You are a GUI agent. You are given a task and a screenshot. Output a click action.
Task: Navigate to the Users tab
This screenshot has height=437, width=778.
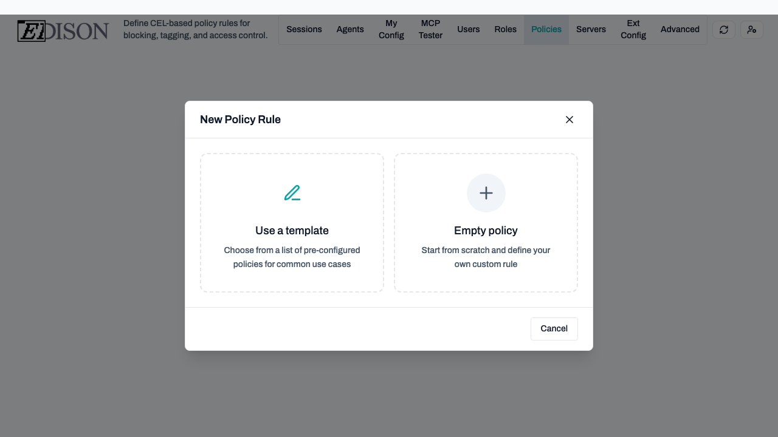coord(469,29)
